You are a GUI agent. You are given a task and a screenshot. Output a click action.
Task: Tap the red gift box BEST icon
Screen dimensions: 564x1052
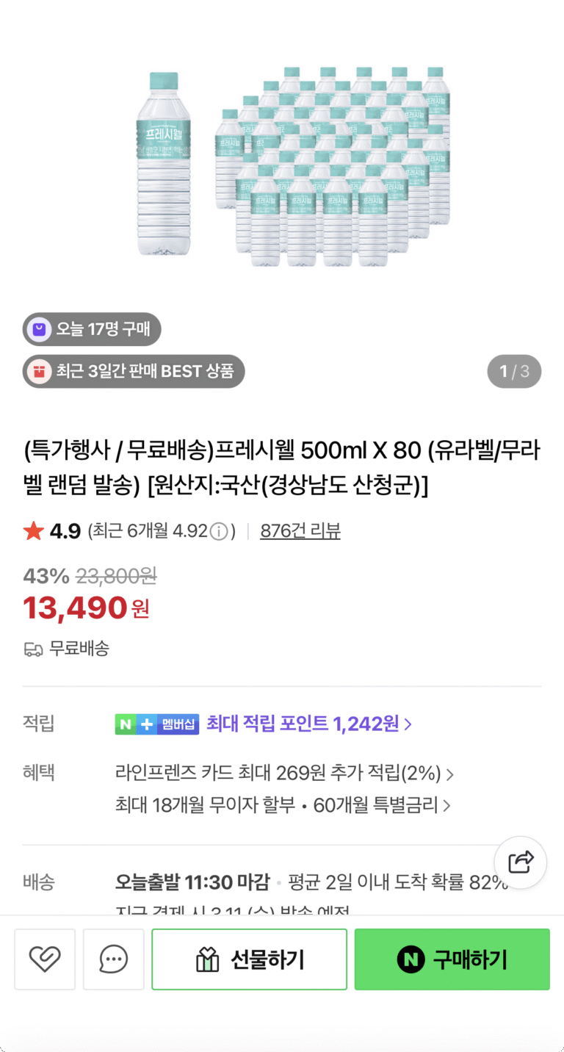[x=39, y=372]
